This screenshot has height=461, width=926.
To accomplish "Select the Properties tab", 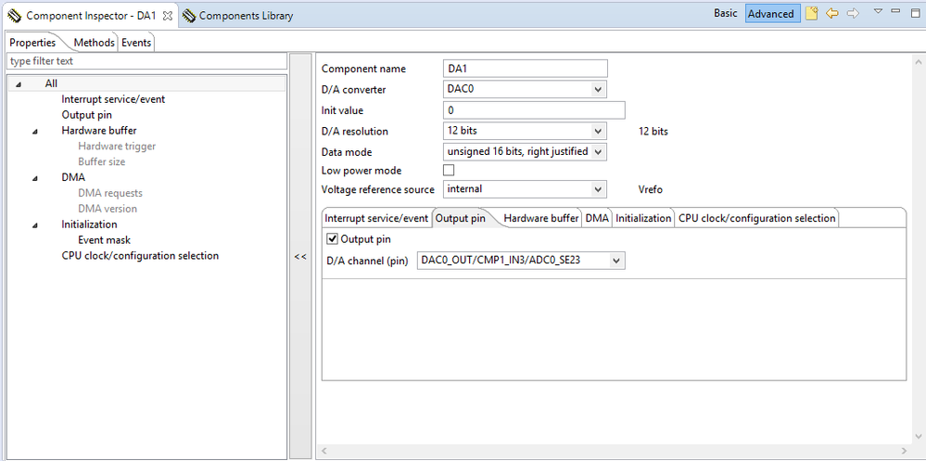I will [32, 43].
